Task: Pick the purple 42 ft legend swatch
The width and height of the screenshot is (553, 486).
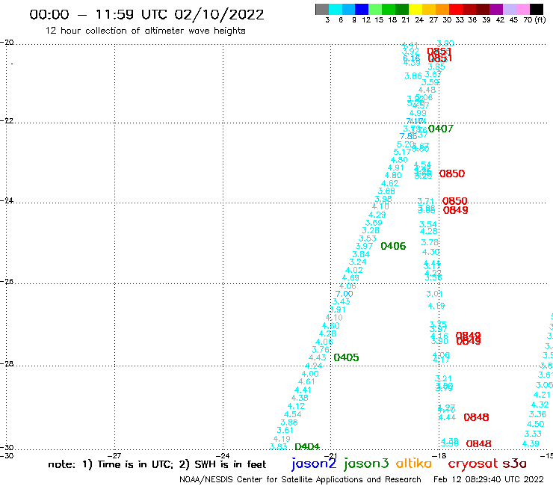Action: point(496,9)
